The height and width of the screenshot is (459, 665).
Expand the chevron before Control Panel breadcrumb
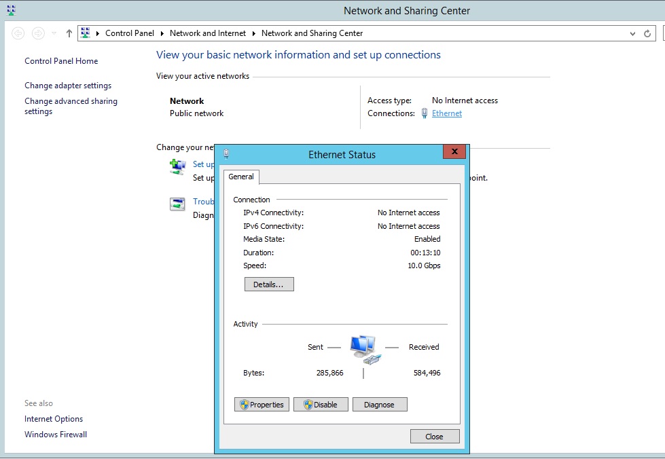click(98, 33)
